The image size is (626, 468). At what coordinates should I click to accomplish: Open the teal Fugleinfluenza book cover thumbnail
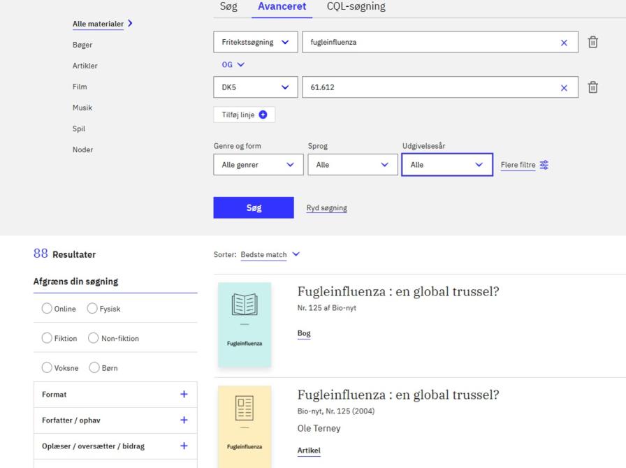coord(244,324)
